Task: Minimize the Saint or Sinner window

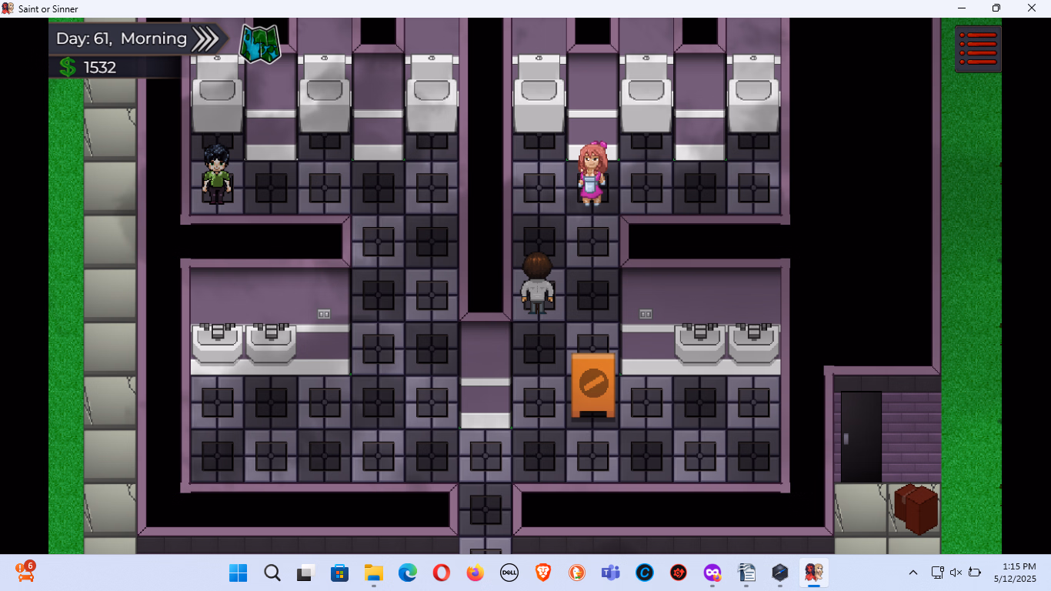Action: 961,8
